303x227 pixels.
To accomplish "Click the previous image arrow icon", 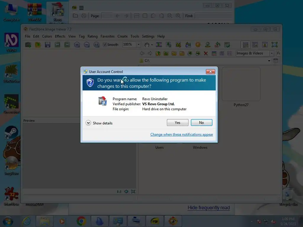I will click(x=57, y=45).
